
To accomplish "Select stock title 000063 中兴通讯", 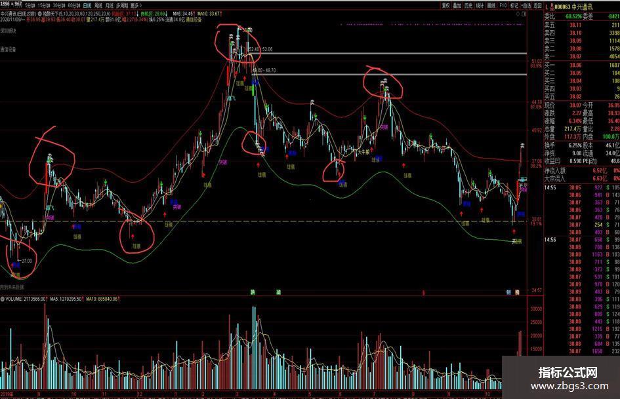I will [573, 7].
